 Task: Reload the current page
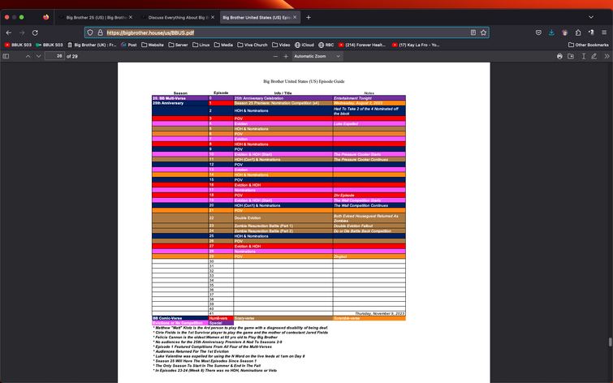(35, 32)
